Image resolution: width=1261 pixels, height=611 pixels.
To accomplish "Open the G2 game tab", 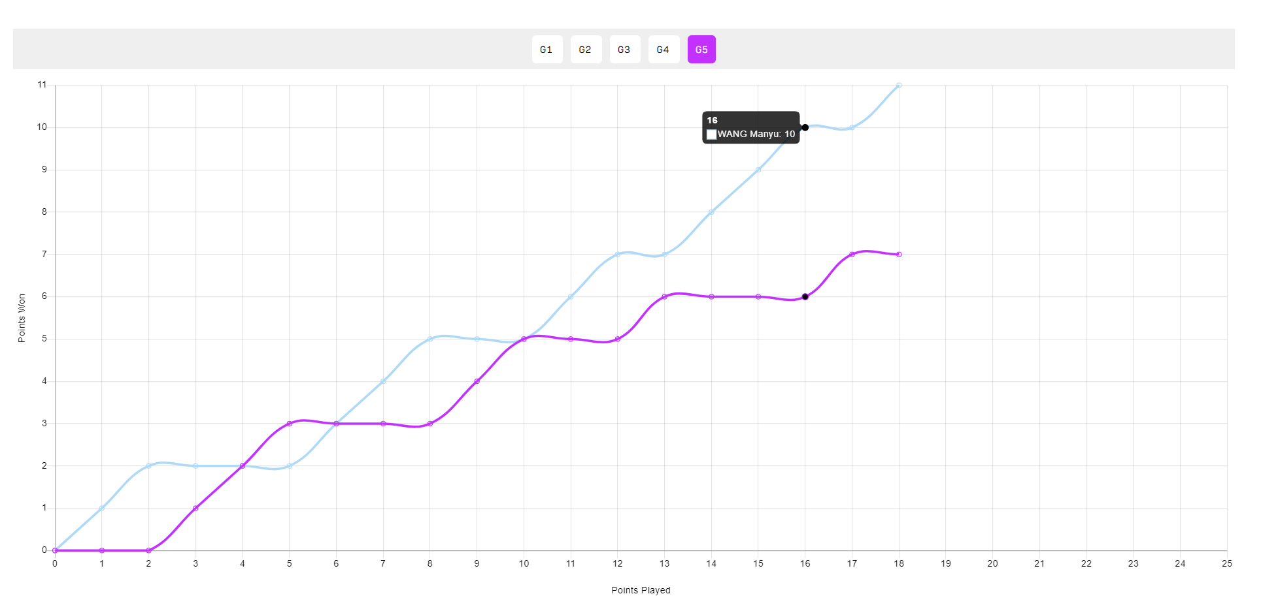I will (585, 50).
